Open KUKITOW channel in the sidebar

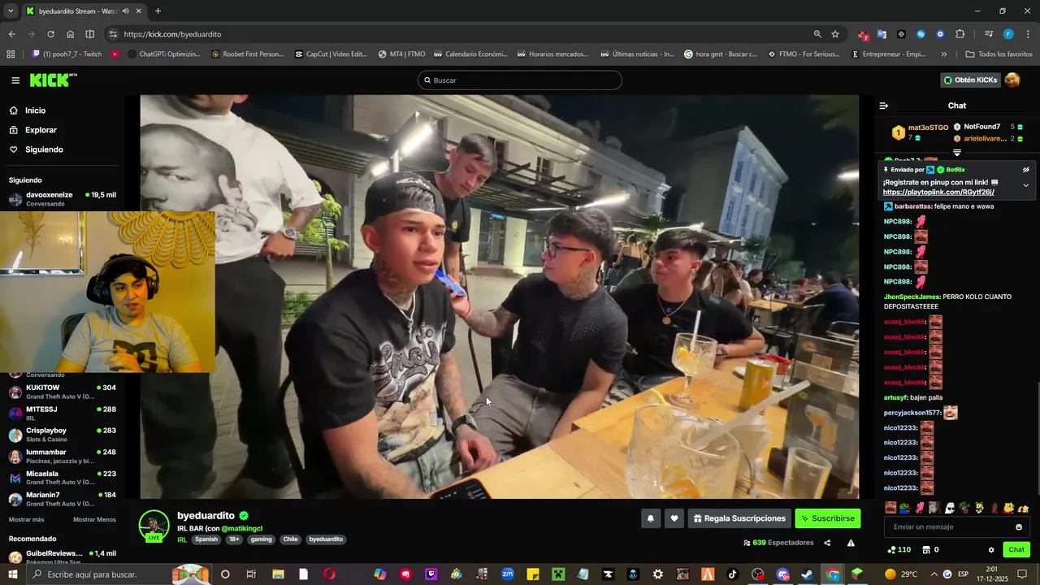coord(63,392)
